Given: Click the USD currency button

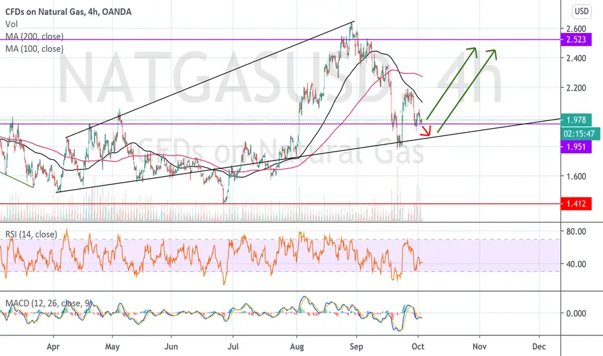Looking at the screenshot, I should (x=581, y=11).
